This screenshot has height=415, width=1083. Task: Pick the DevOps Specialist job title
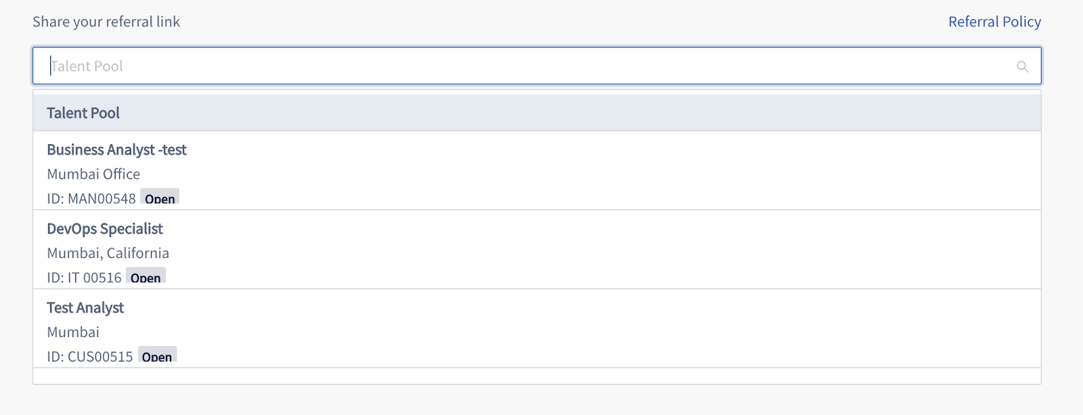(x=105, y=229)
